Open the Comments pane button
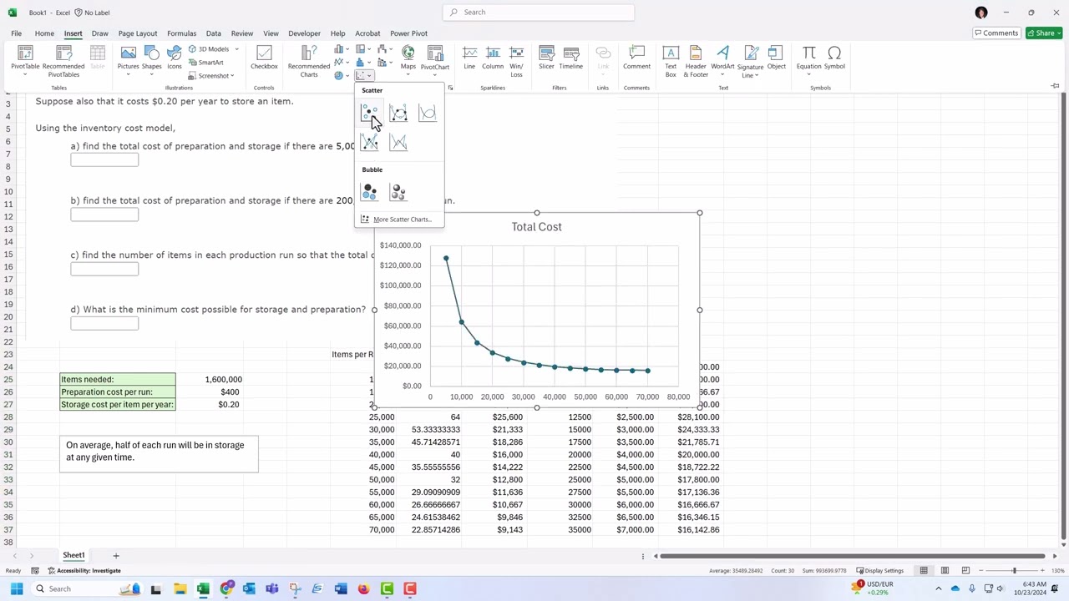 [x=996, y=33]
